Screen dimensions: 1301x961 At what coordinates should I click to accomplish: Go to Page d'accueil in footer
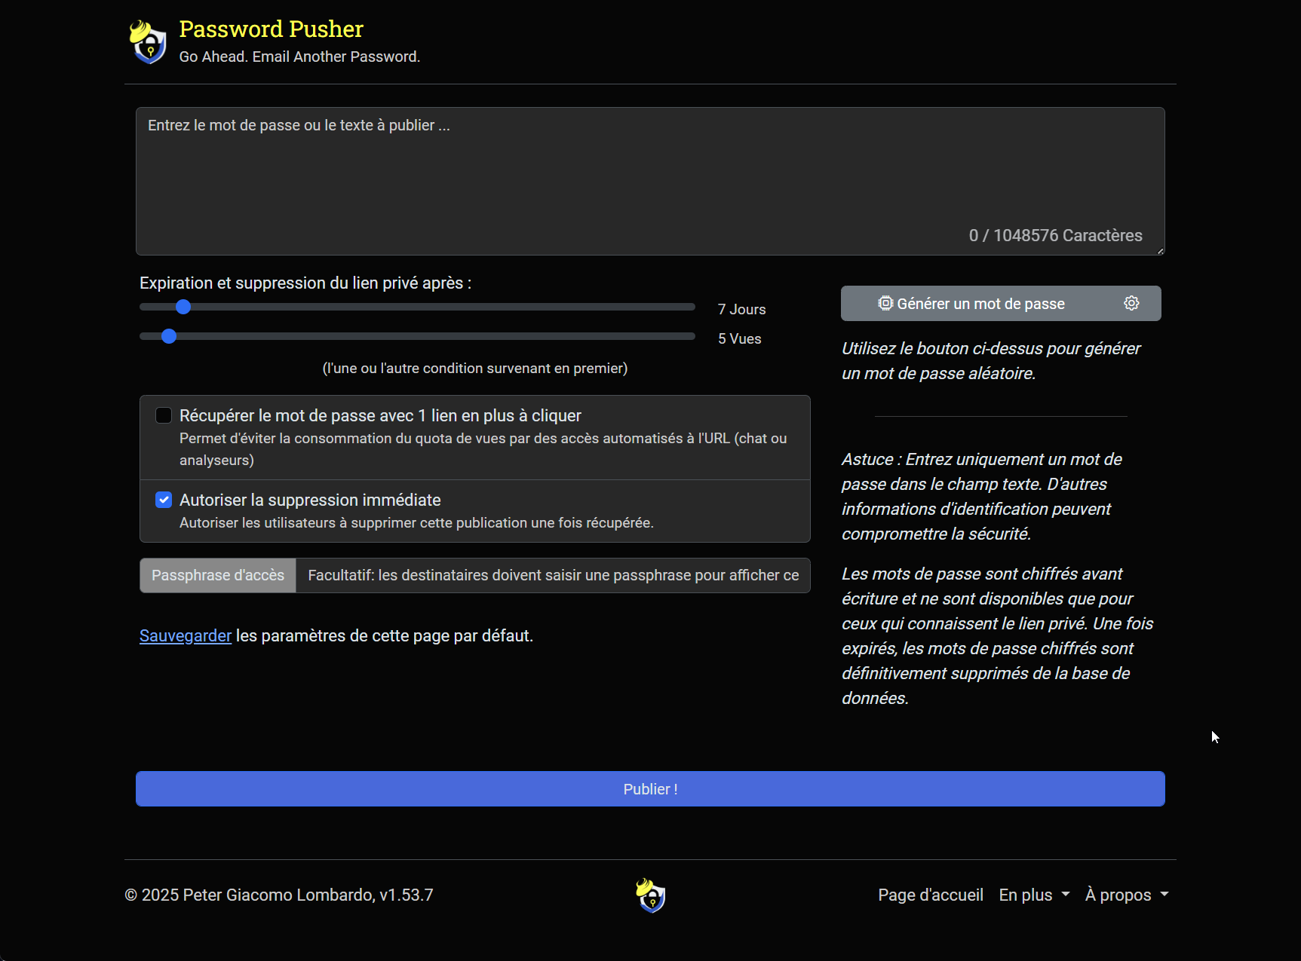click(930, 895)
